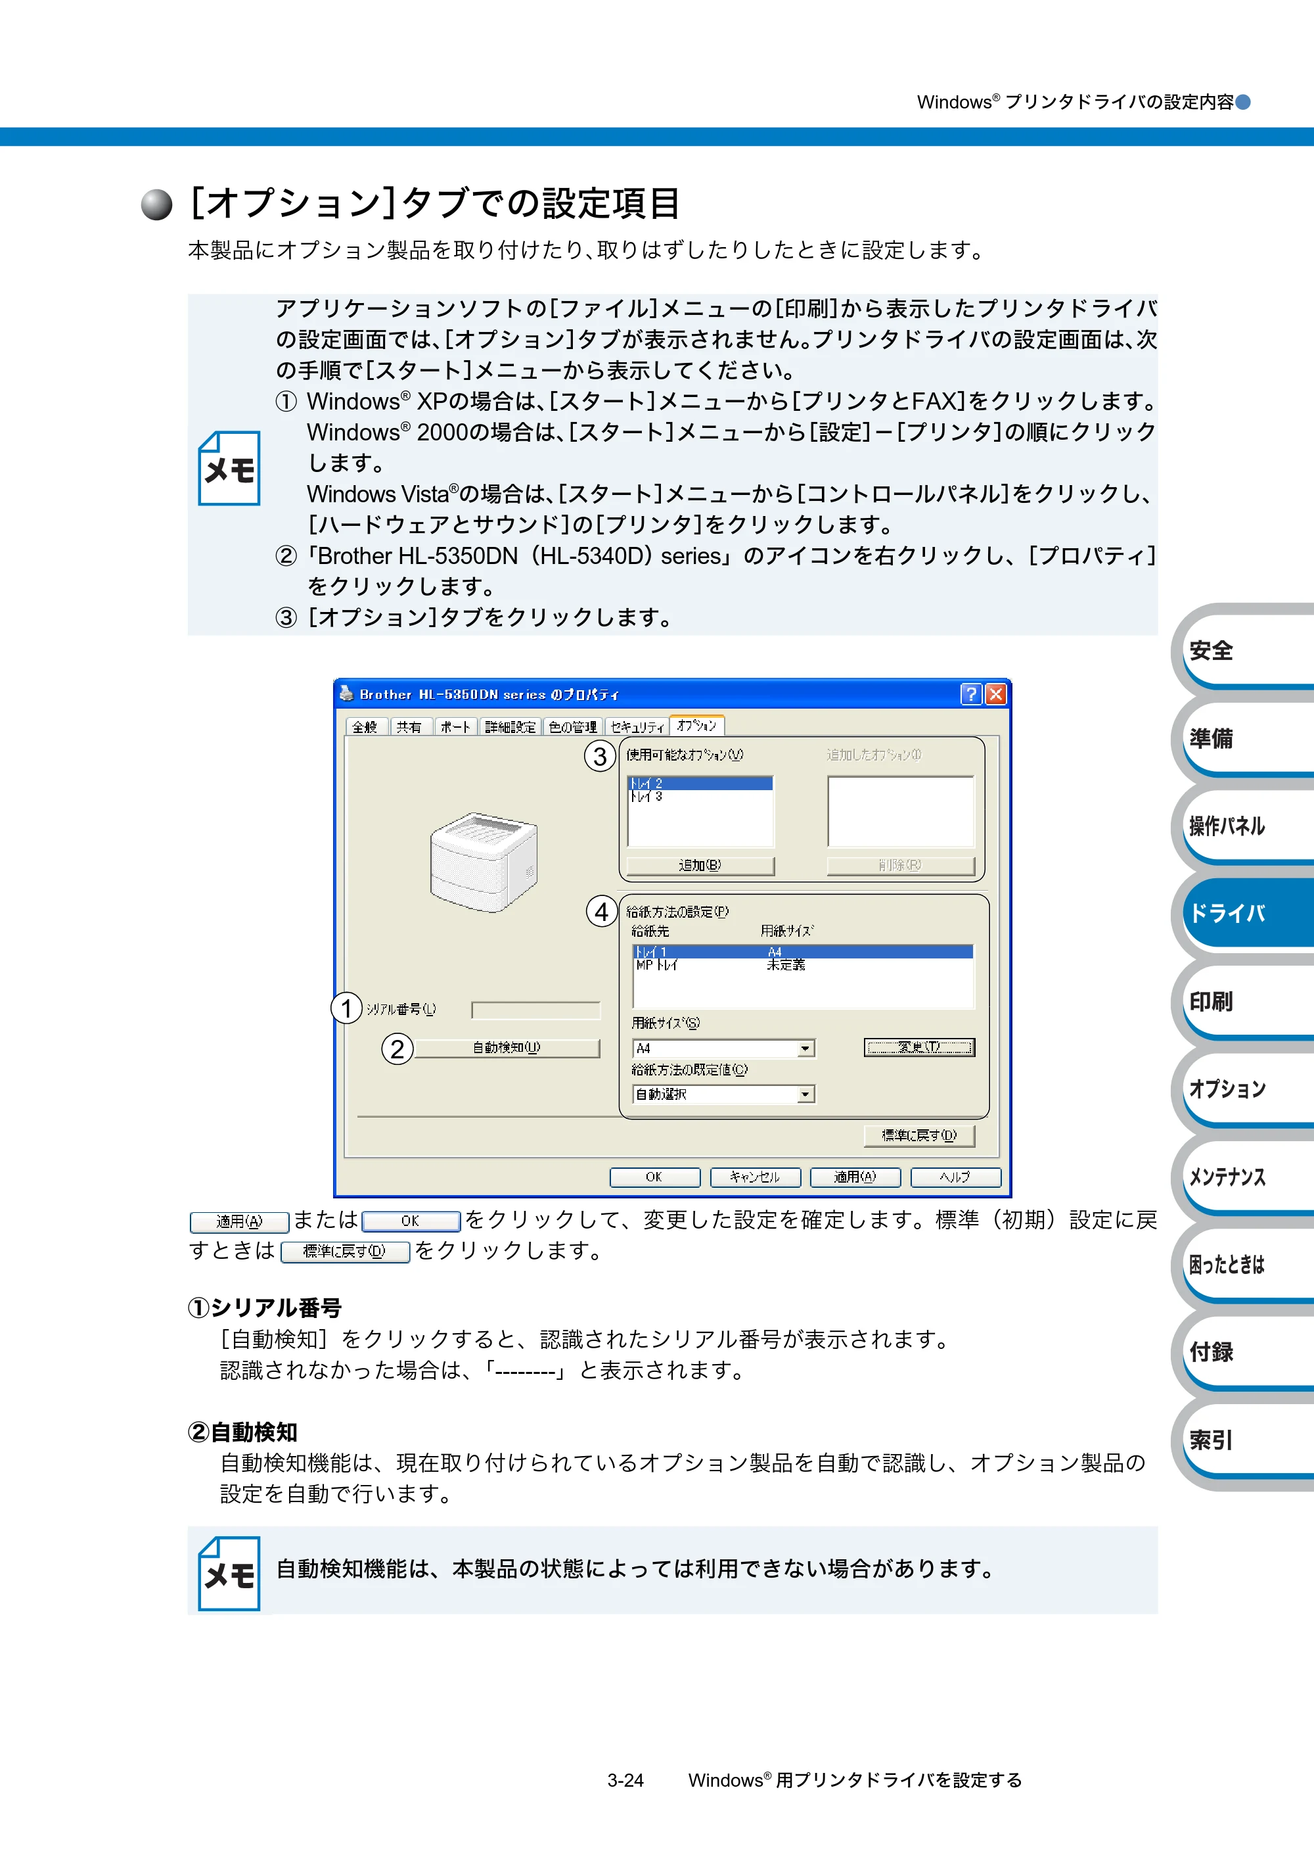This screenshot has width=1314, height=1861.
Task: Click 適用(A) in the dialog
Action: tap(855, 1177)
